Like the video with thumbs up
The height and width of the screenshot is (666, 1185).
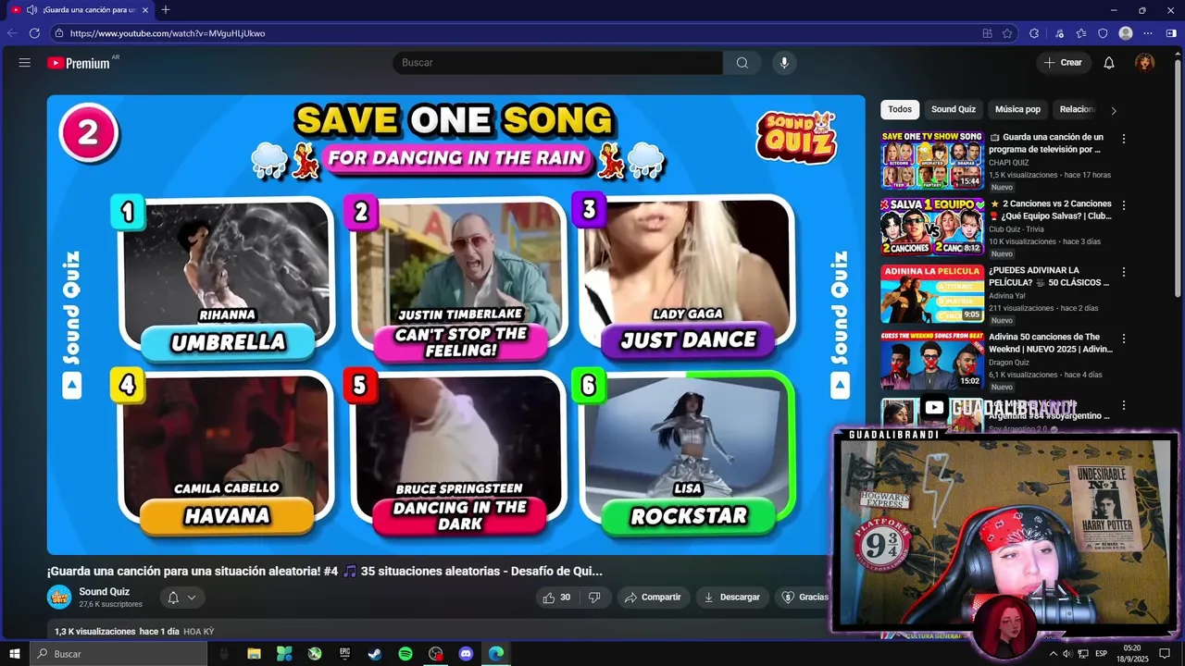point(556,598)
